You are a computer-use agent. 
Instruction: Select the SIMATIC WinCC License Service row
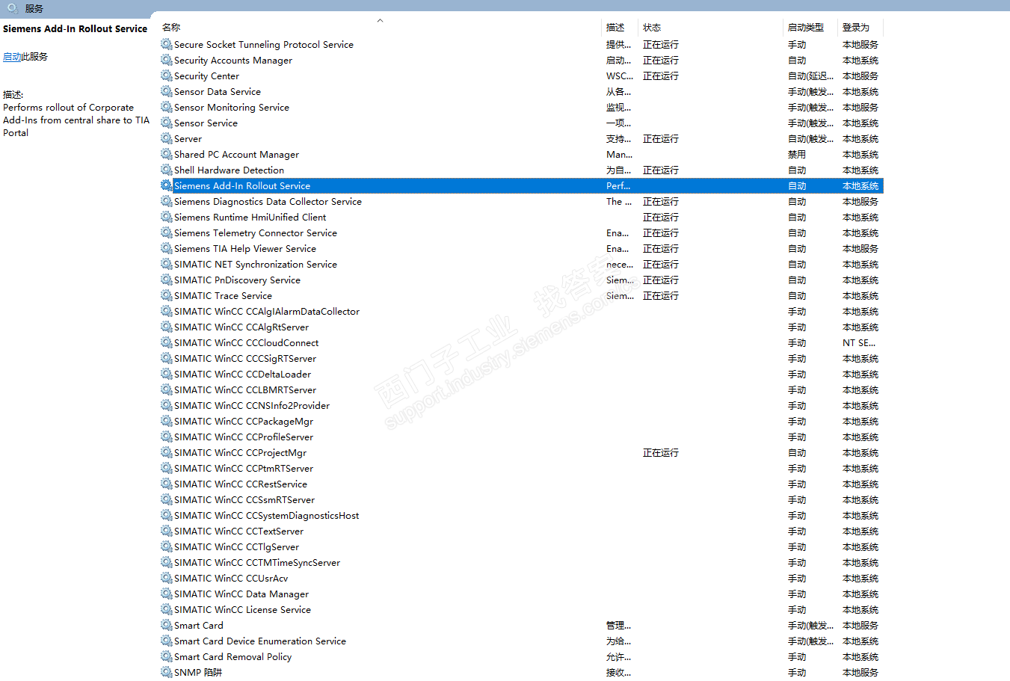click(x=521, y=610)
